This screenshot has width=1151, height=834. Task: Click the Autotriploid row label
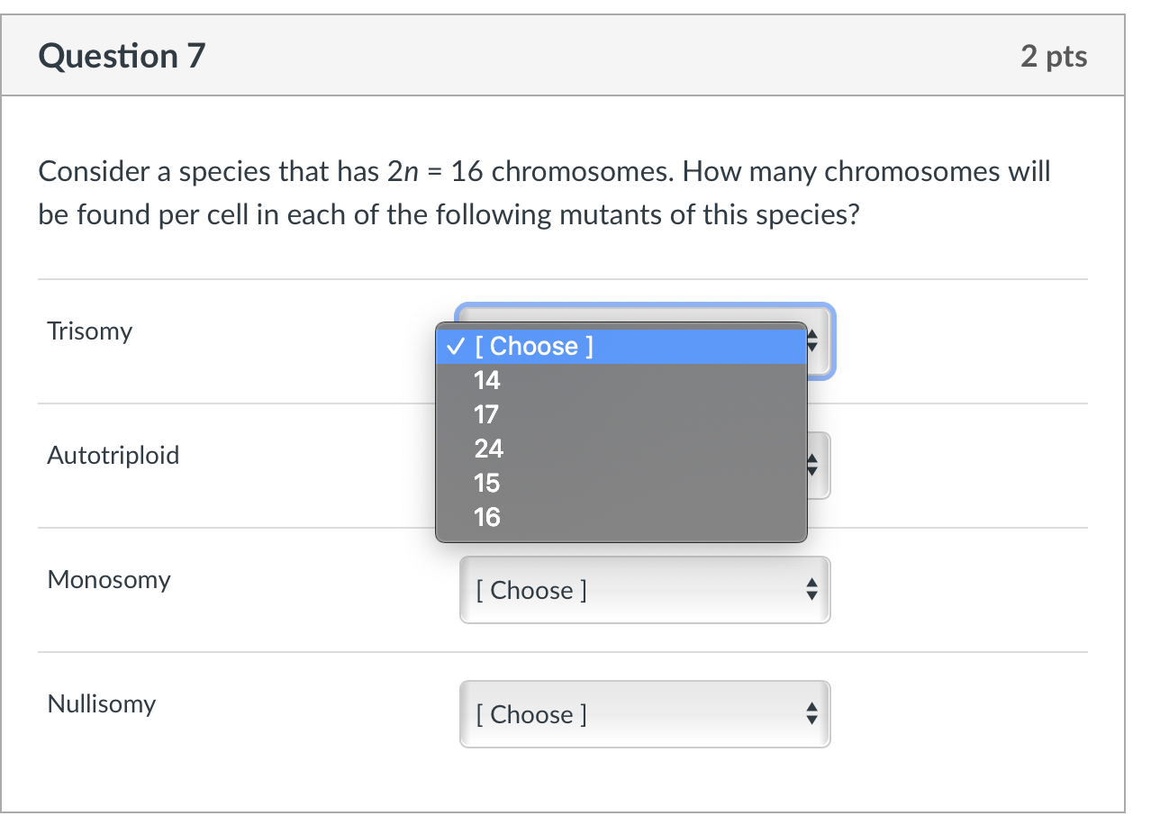(112, 455)
